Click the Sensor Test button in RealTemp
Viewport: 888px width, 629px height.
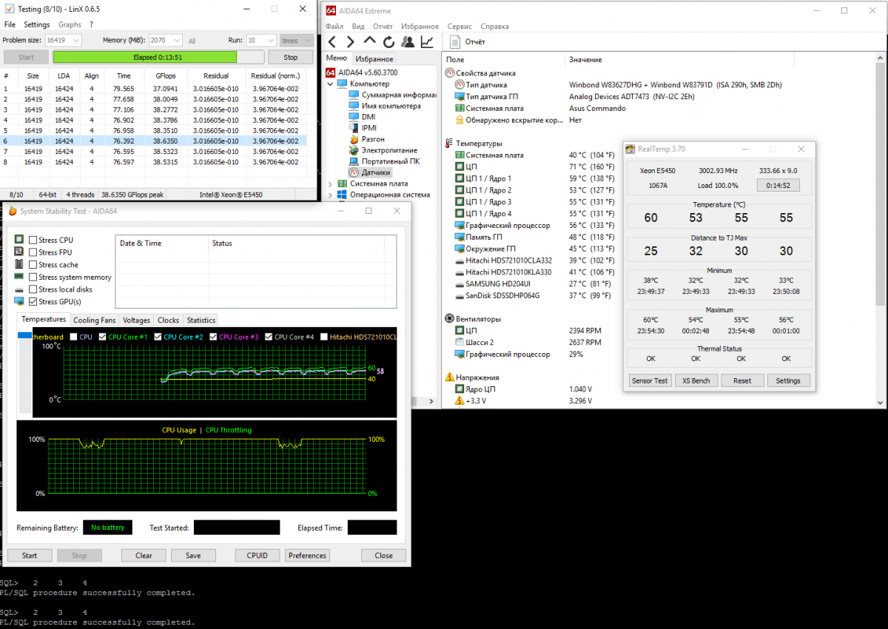pyautogui.click(x=650, y=380)
